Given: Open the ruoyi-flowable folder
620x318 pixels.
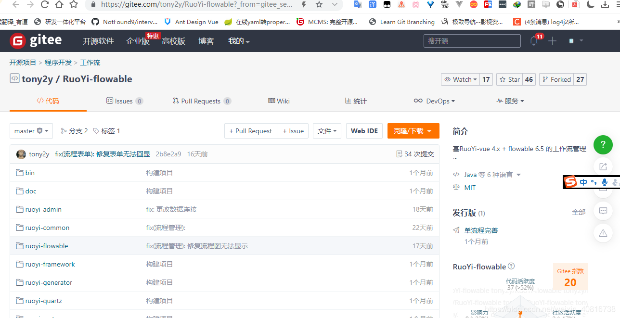Looking at the screenshot, I should coord(47,246).
